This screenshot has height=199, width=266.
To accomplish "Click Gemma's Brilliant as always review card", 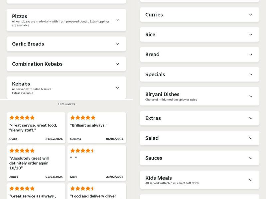I will point(96,128).
